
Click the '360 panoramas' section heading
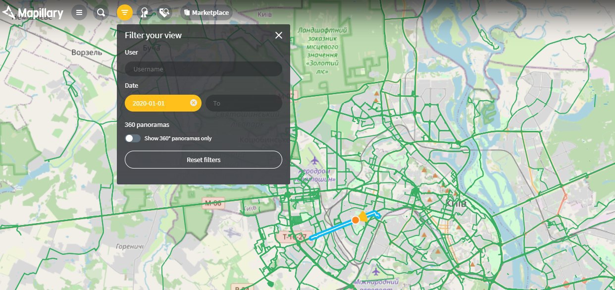pyautogui.click(x=147, y=124)
